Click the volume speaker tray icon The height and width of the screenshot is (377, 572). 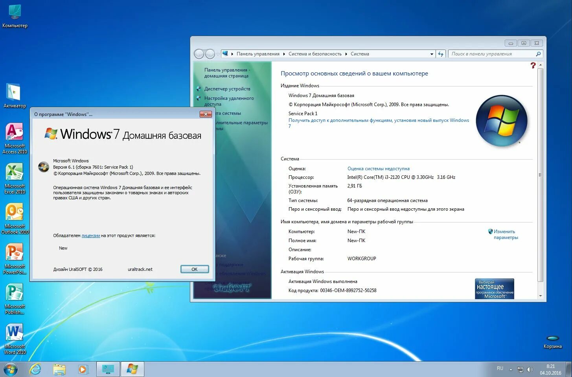pos(530,370)
